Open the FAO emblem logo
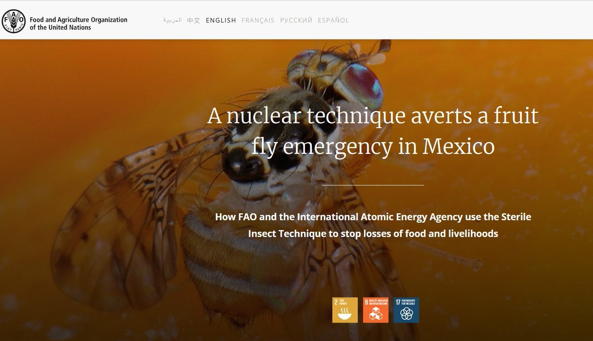Viewport: 593px width, 341px height. (x=13, y=21)
